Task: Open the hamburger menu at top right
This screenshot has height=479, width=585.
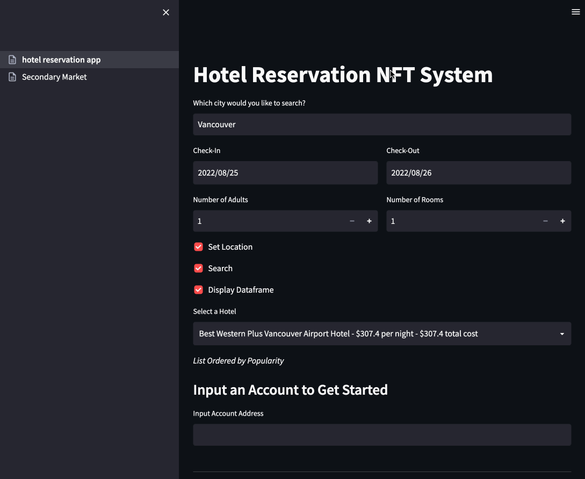Action: click(x=576, y=12)
